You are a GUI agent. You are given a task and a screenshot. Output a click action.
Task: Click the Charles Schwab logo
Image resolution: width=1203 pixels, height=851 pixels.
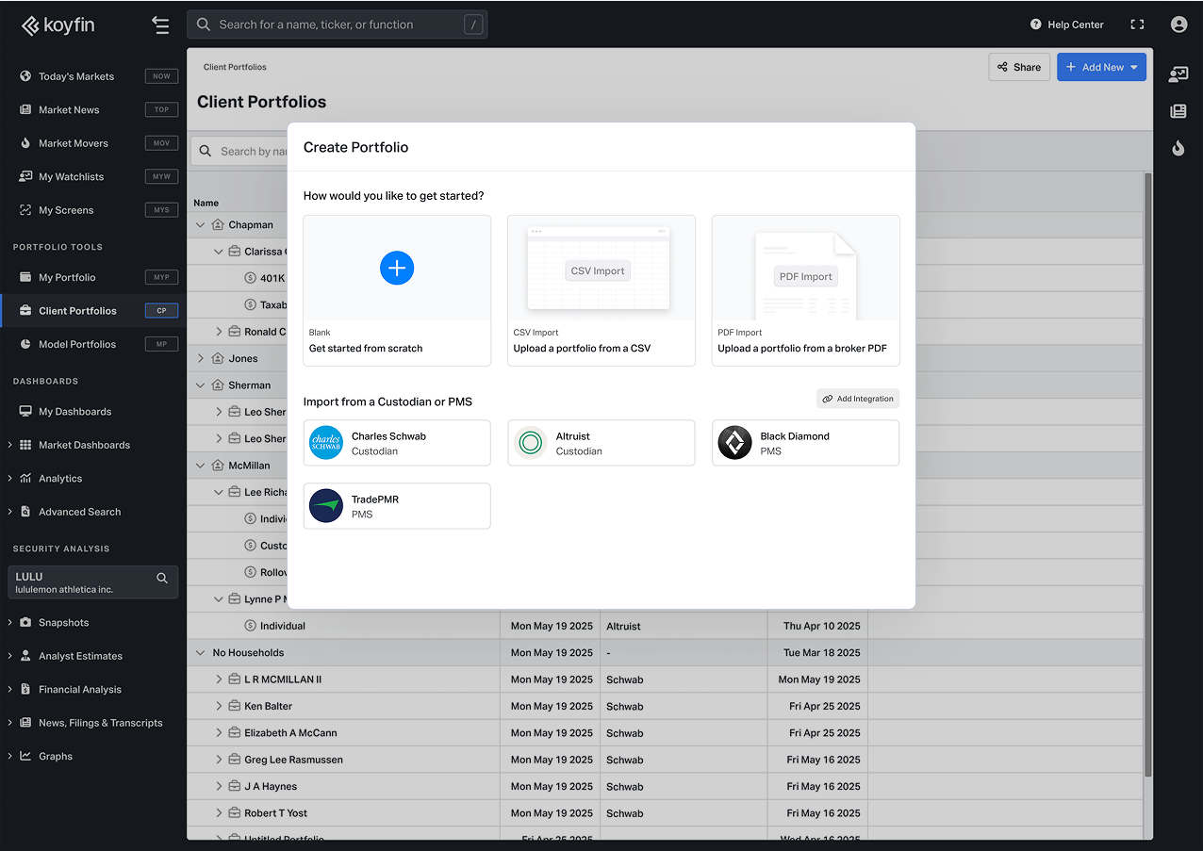(326, 443)
